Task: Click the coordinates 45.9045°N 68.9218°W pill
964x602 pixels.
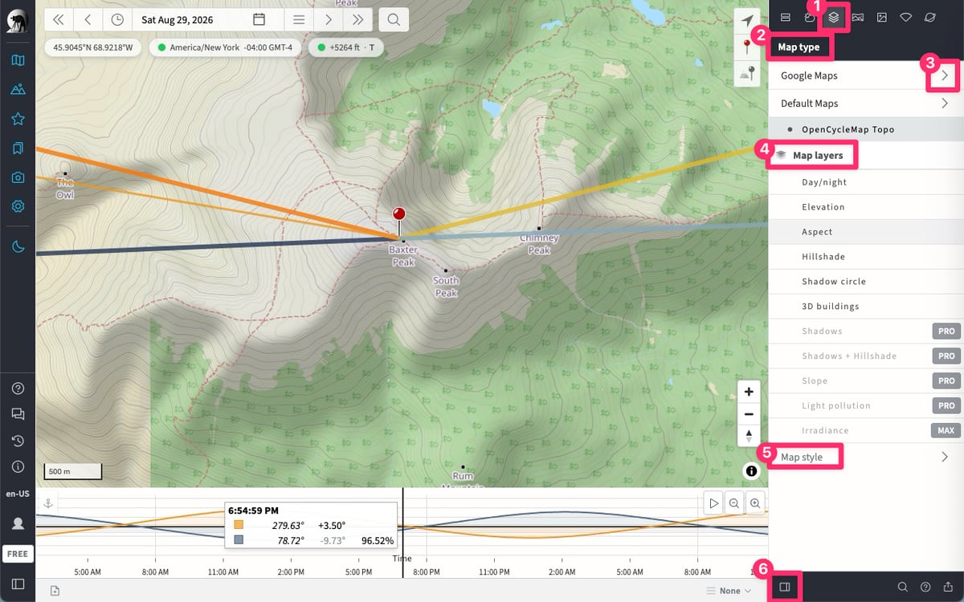Action: 92,47
